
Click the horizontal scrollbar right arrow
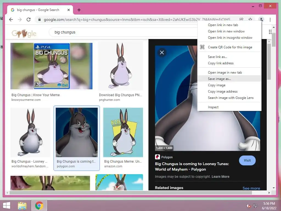tap(269, 193)
